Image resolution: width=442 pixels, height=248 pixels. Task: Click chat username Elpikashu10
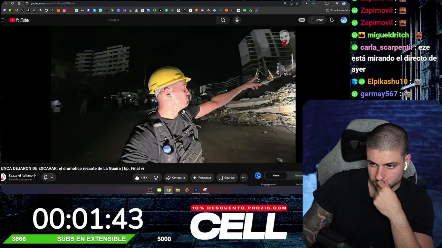387,82
